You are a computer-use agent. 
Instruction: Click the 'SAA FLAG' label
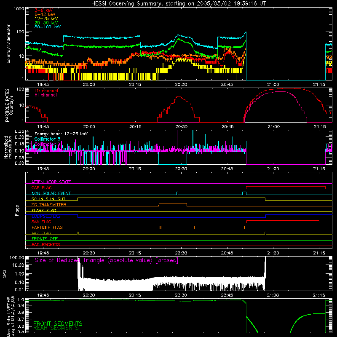(41, 222)
